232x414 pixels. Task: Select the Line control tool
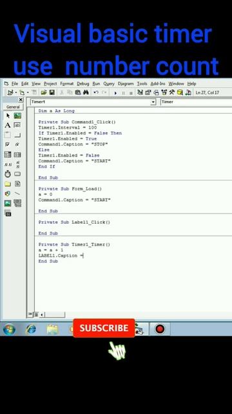pyautogui.click(x=17, y=193)
